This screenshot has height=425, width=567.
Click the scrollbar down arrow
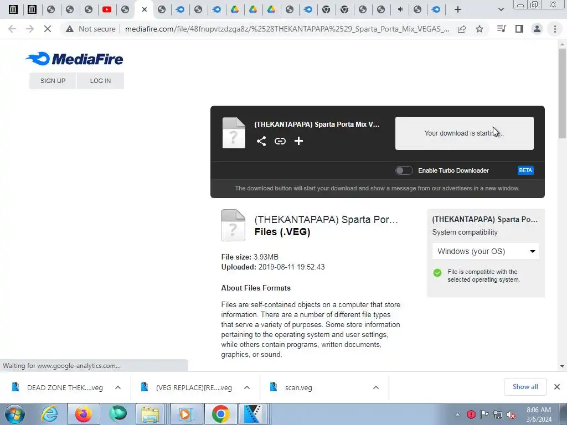[563, 366]
